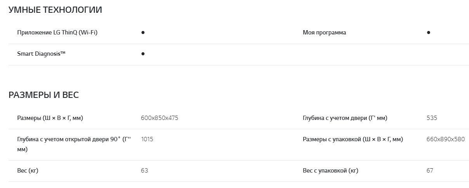Click the Размеры с упаковкой label
This screenshot has width=469, height=188.
(353, 139)
